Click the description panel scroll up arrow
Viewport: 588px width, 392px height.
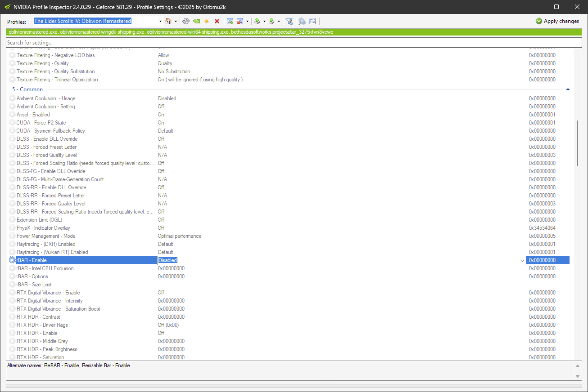point(578,366)
